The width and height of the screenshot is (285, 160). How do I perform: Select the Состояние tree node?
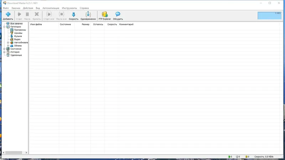tap(16, 49)
